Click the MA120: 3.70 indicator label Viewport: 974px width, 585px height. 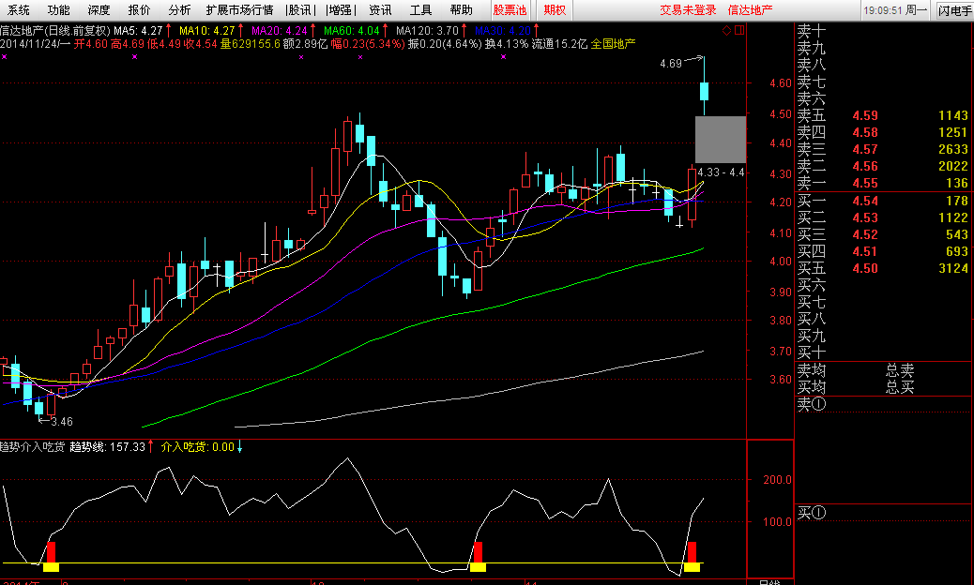427,30
